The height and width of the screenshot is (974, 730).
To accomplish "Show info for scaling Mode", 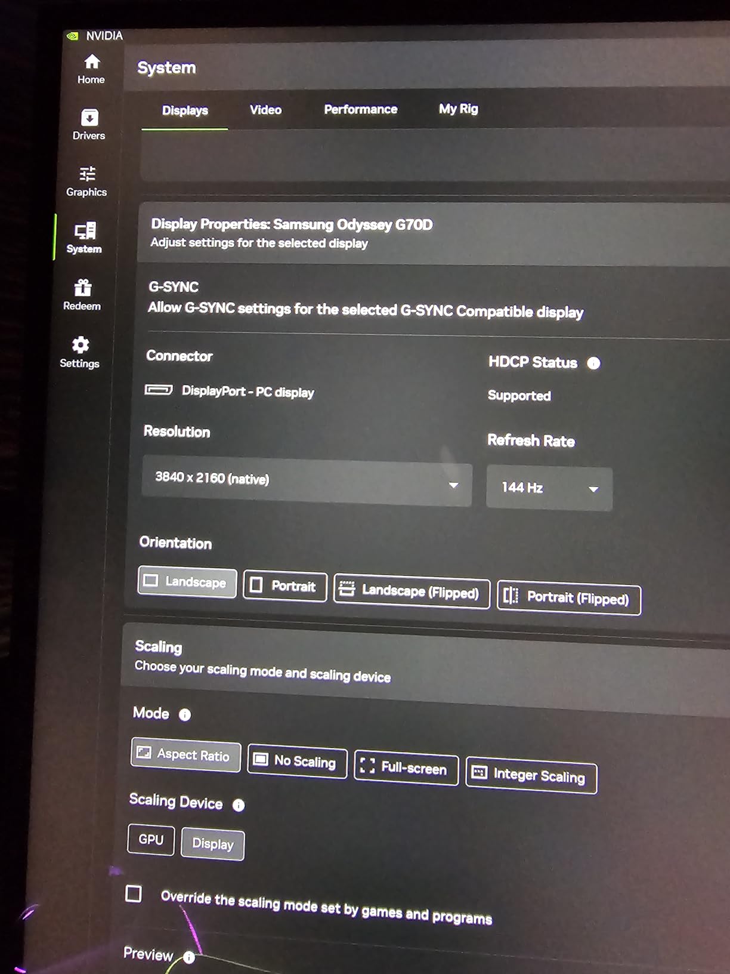I will tap(185, 715).
